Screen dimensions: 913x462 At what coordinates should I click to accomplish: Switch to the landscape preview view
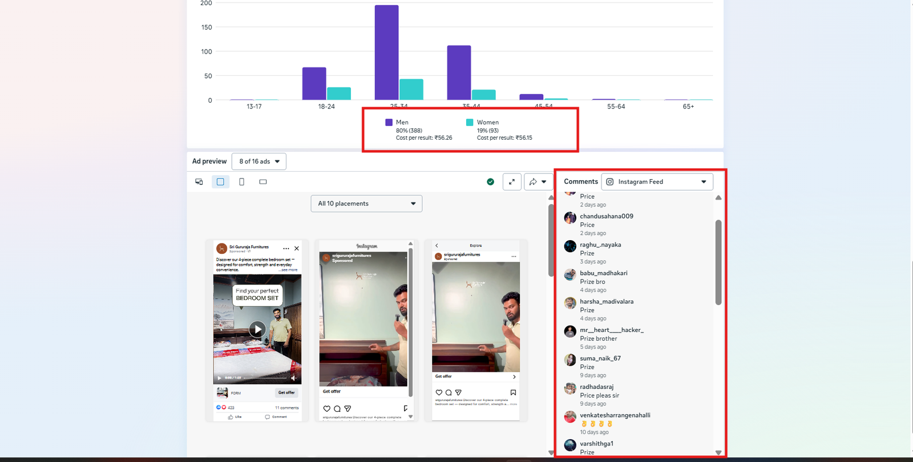point(263,182)
